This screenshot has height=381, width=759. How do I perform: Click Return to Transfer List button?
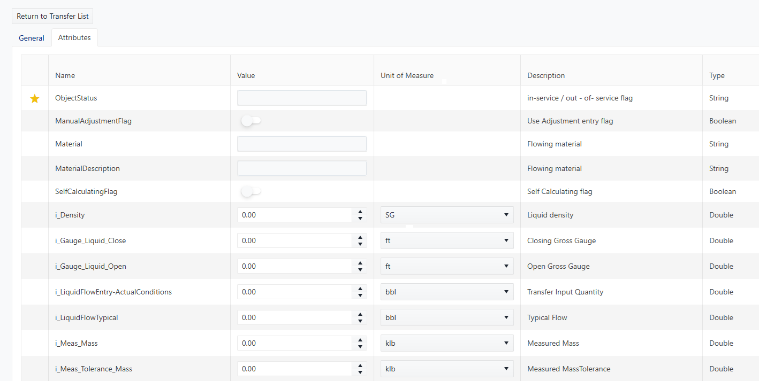click(x=52, y=16)
